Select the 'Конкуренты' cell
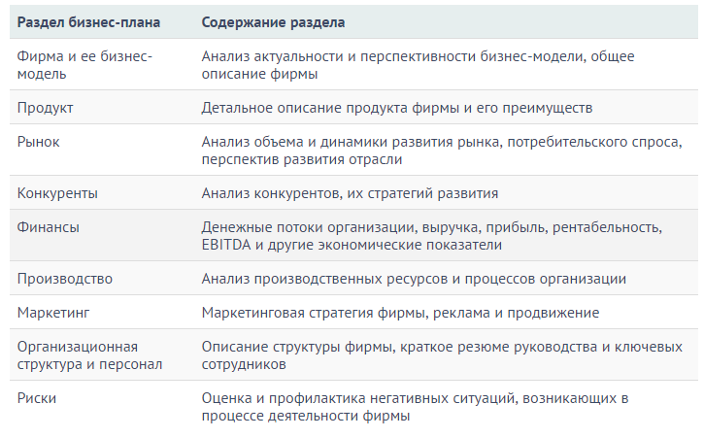Image resolution: width=704 pixels, height=438 pixels. [57, 193]
